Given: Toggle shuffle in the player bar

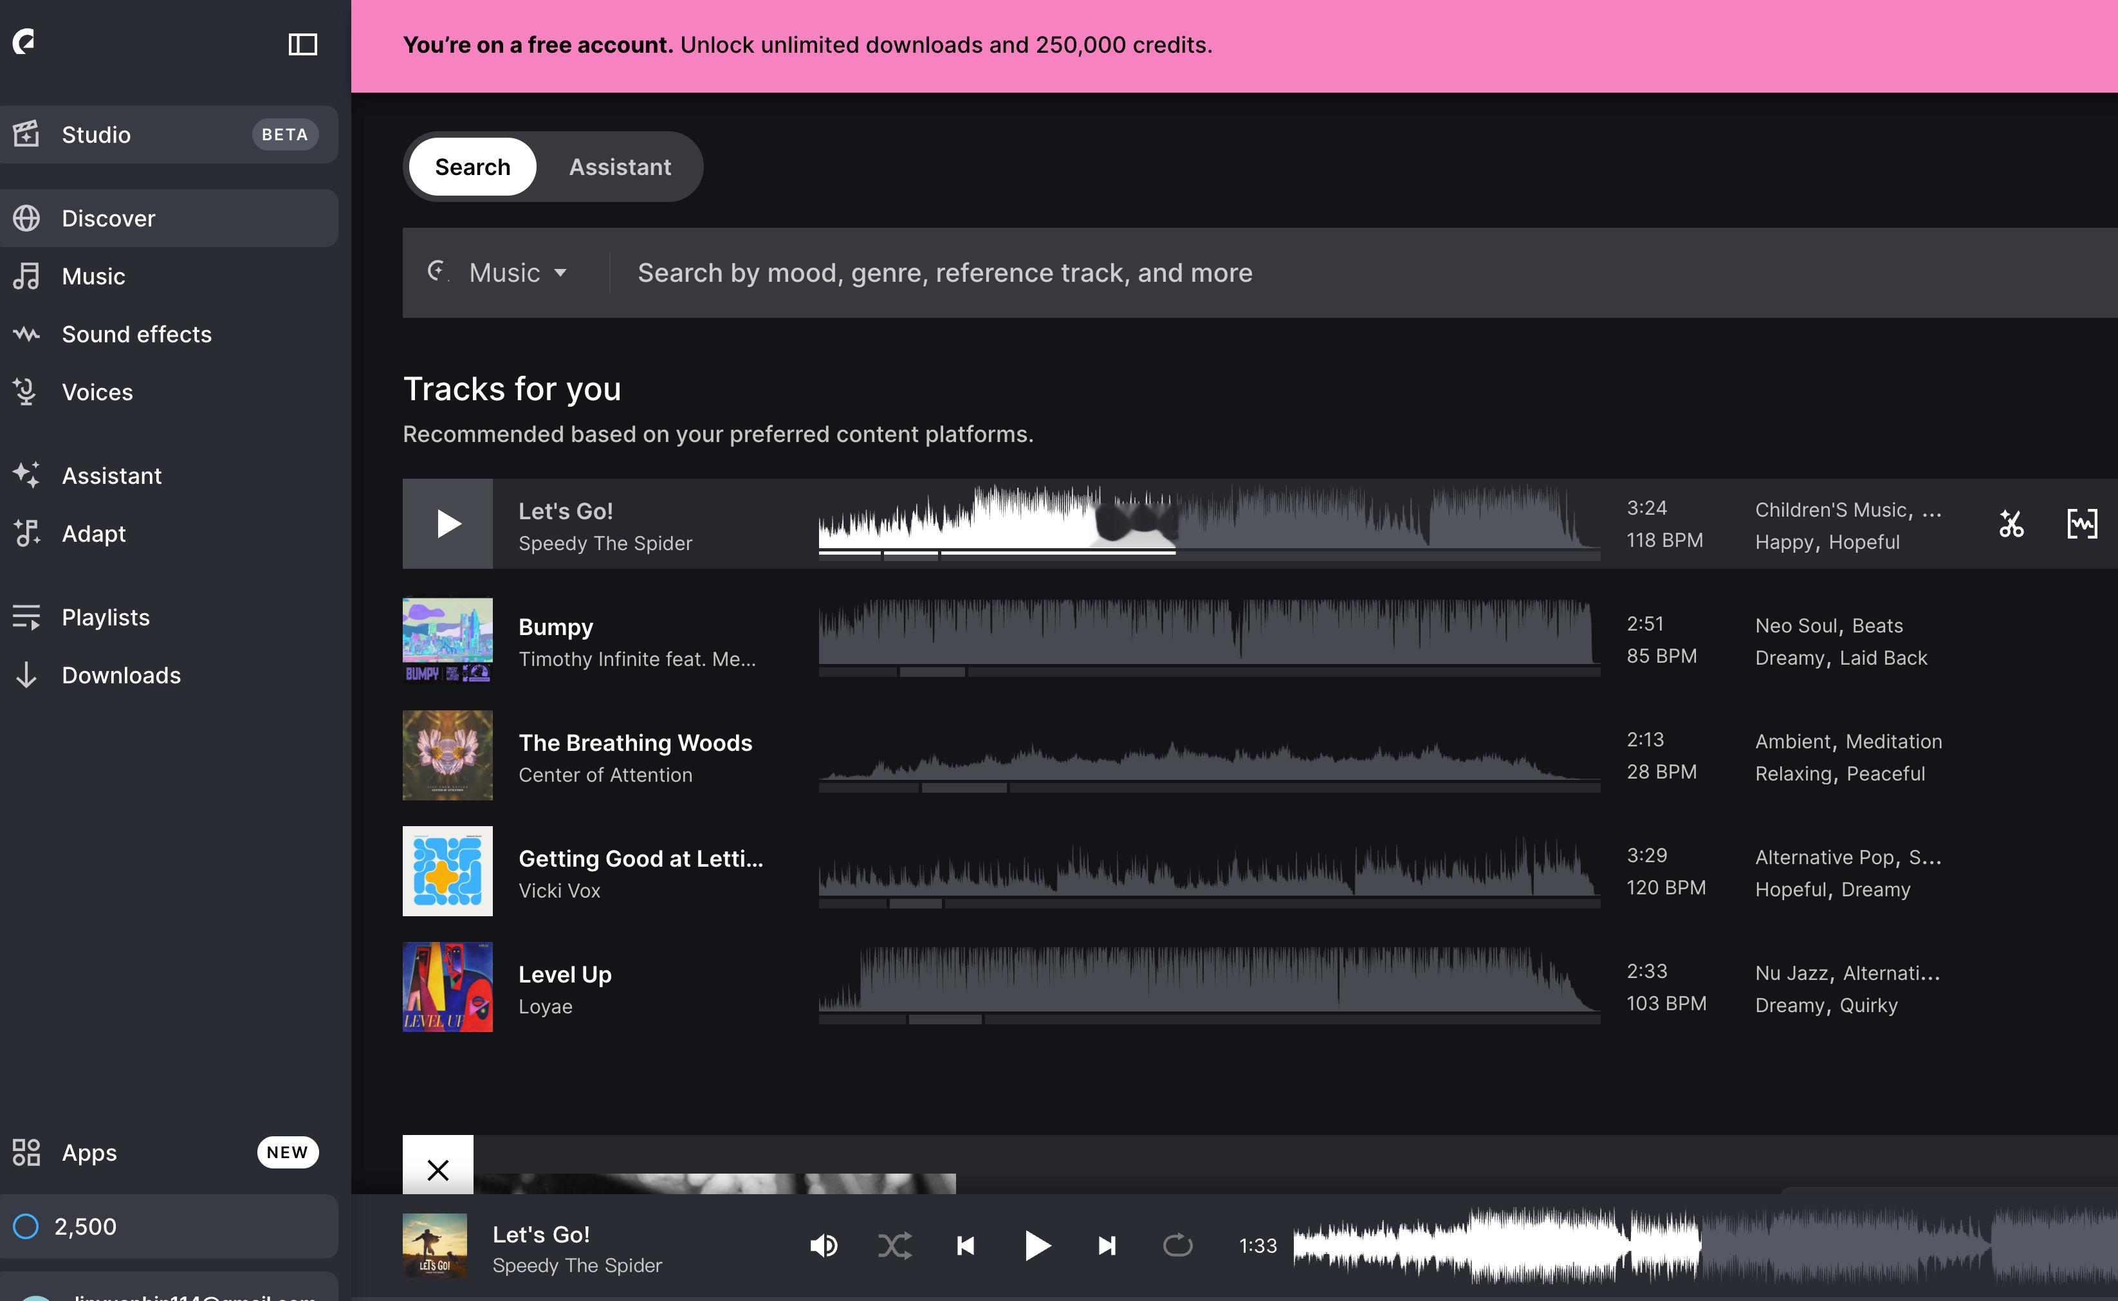Looking at the screenshot, I should (x=895, y=1245).
